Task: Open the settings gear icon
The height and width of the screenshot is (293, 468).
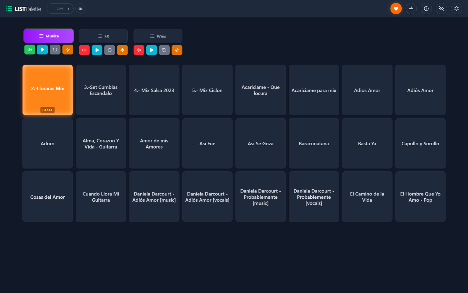Action: coord(456,8)
